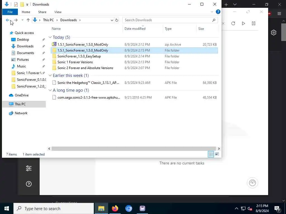The image size is (286, 214).
Task: Open the address bar history dropdown
Action: [112, 20]
